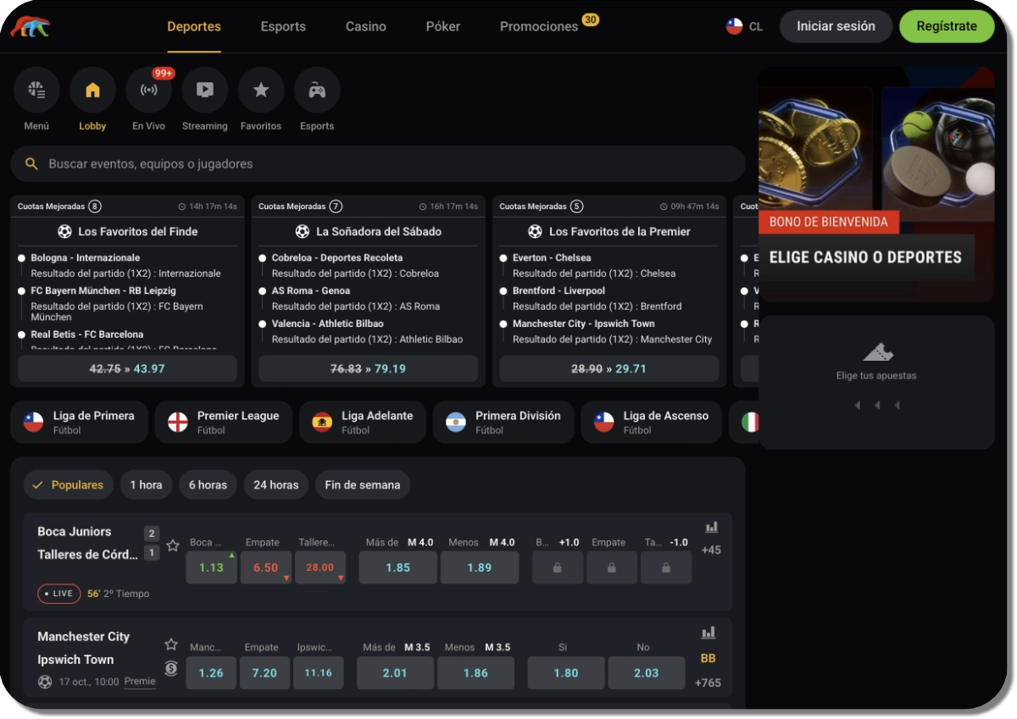Viewport: 1017px width, 719px height.
Task: Click the empty betslip ticket icon
Action: (x=878, y=351)
